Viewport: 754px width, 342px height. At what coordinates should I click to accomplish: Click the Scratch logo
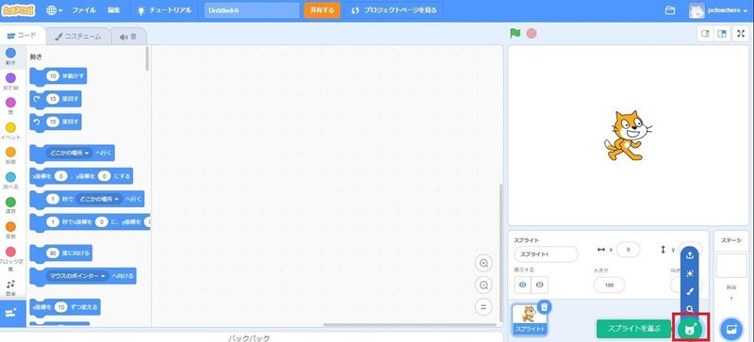(x=18, y=10)
